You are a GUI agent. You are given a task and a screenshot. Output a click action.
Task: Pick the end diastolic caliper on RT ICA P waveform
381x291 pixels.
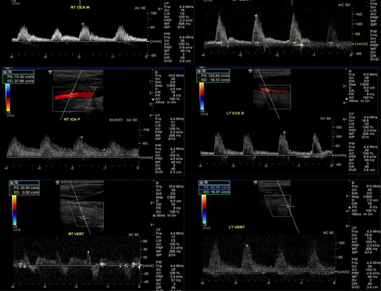104,150
